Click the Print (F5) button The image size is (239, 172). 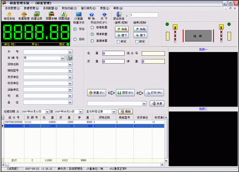[x=154, y=93]
